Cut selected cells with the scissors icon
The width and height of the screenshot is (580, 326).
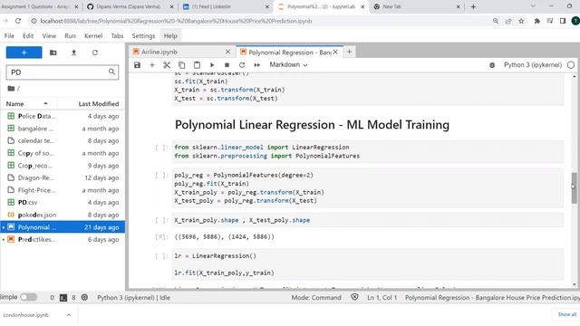point(167,65)
